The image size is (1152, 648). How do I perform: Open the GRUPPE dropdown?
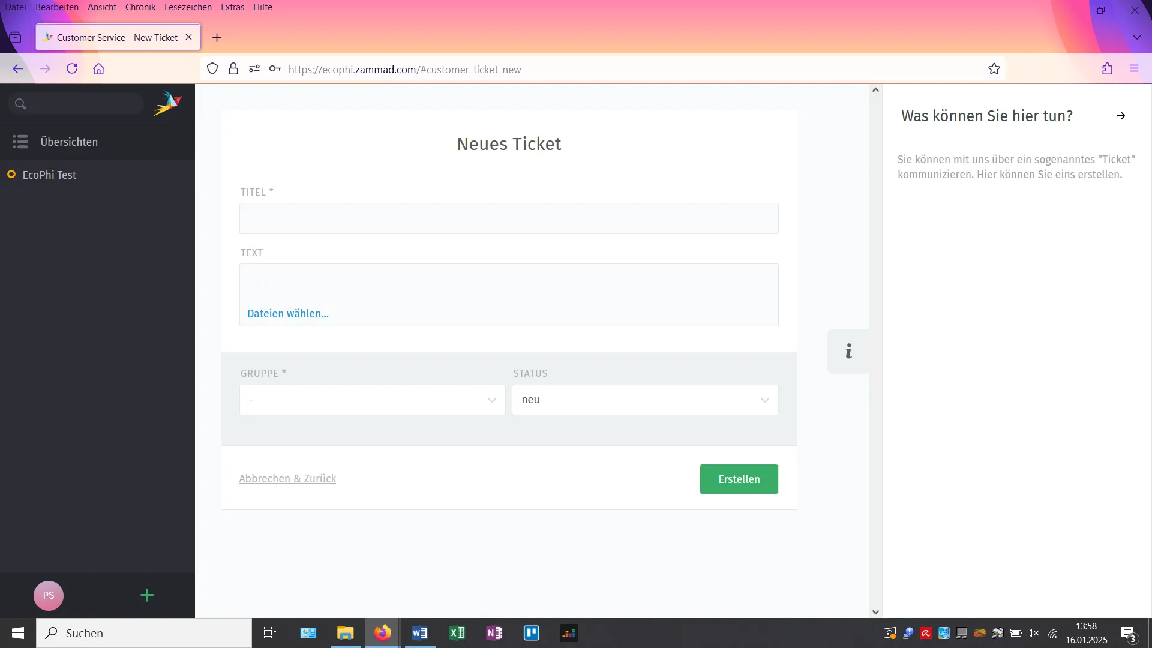[x=371, y=400]
